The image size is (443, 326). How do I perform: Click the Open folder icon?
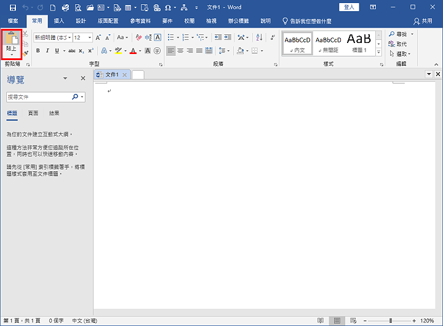tap(90, 7)
